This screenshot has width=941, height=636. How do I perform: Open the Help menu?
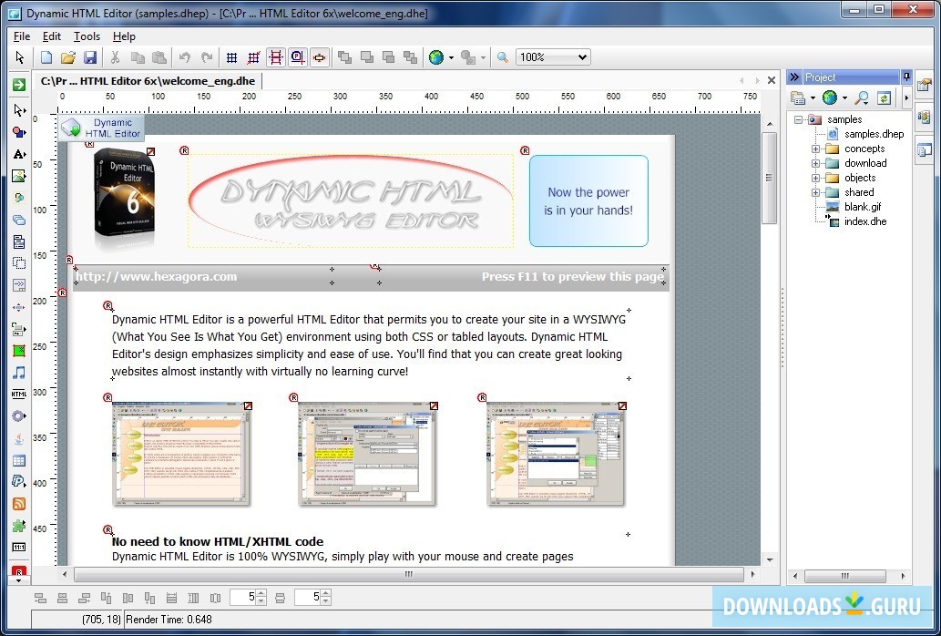click(124, 36)
